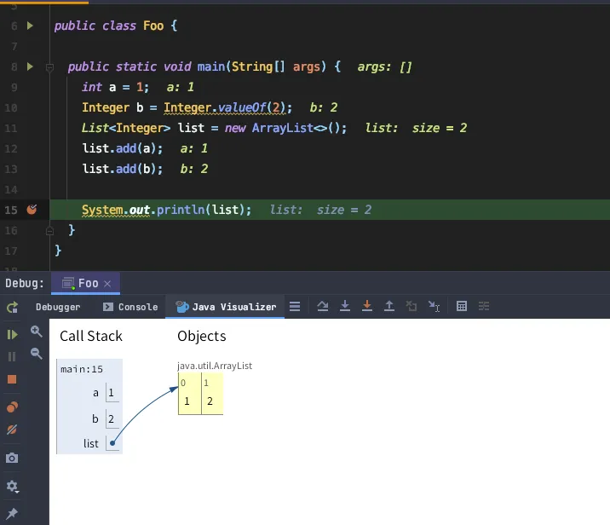Zoom in on the visualizer
The width and height of the screenshot is (610, 525).
36,332
